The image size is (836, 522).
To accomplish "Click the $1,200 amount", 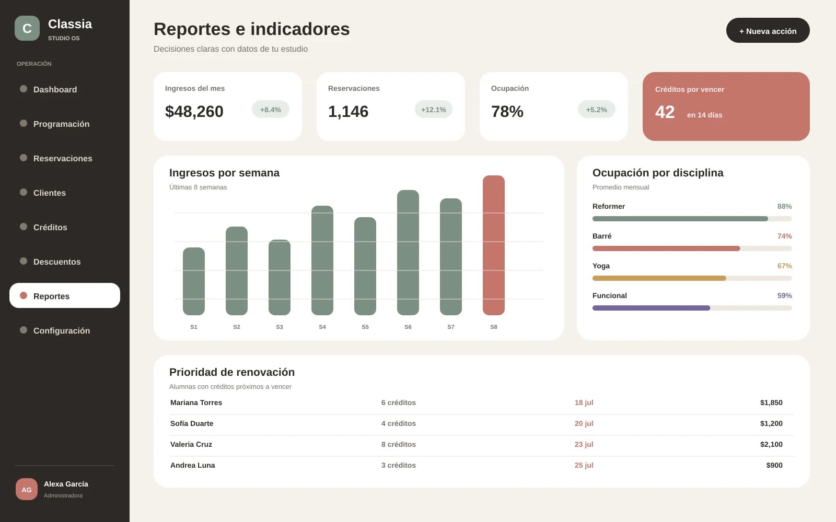I will coord(771,423).
